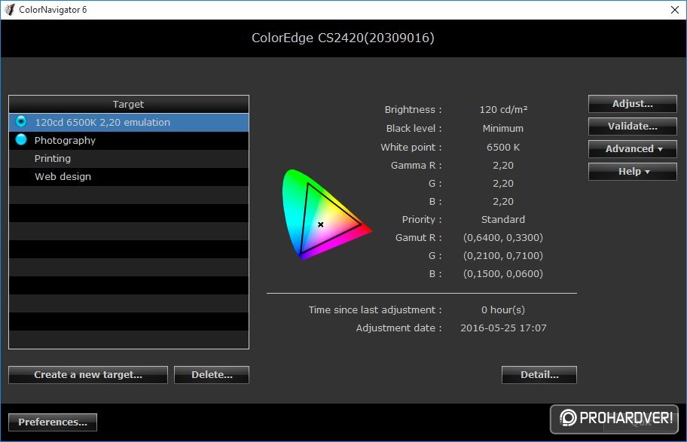Click the Black level Minimum value
This screenshot has width=687, height=442.
503,128
